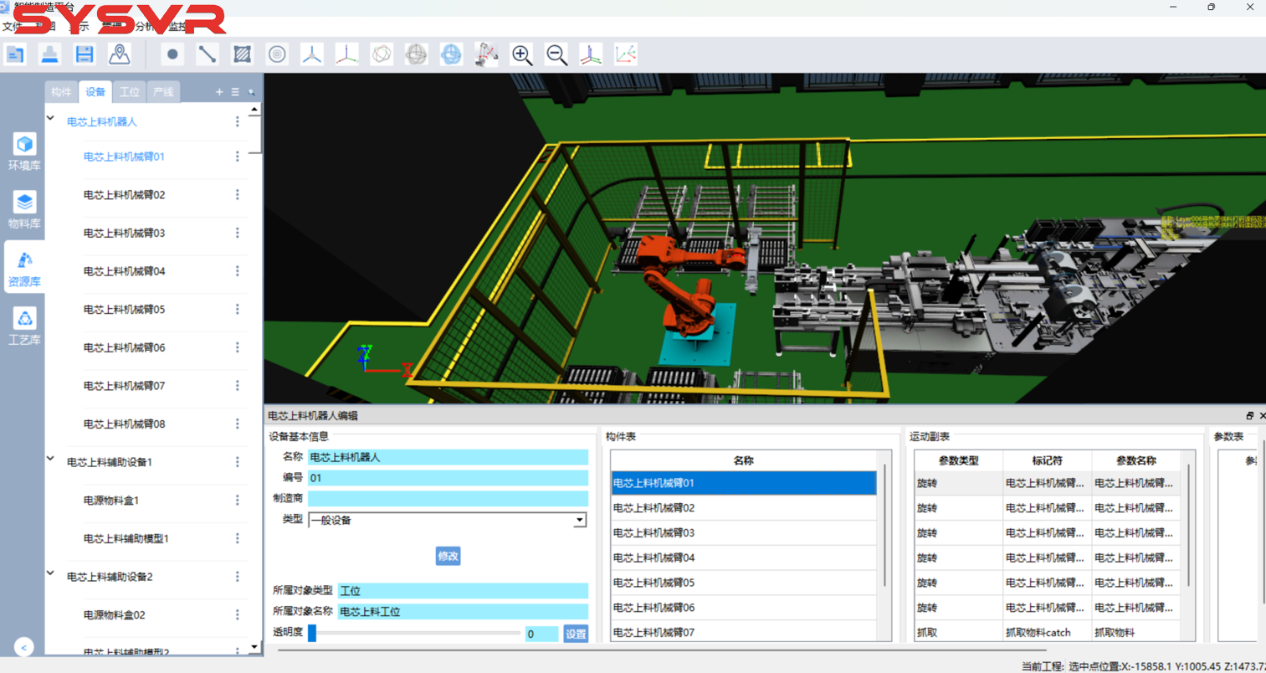Open the 类型 dropdown showing 一般设备

448,520
